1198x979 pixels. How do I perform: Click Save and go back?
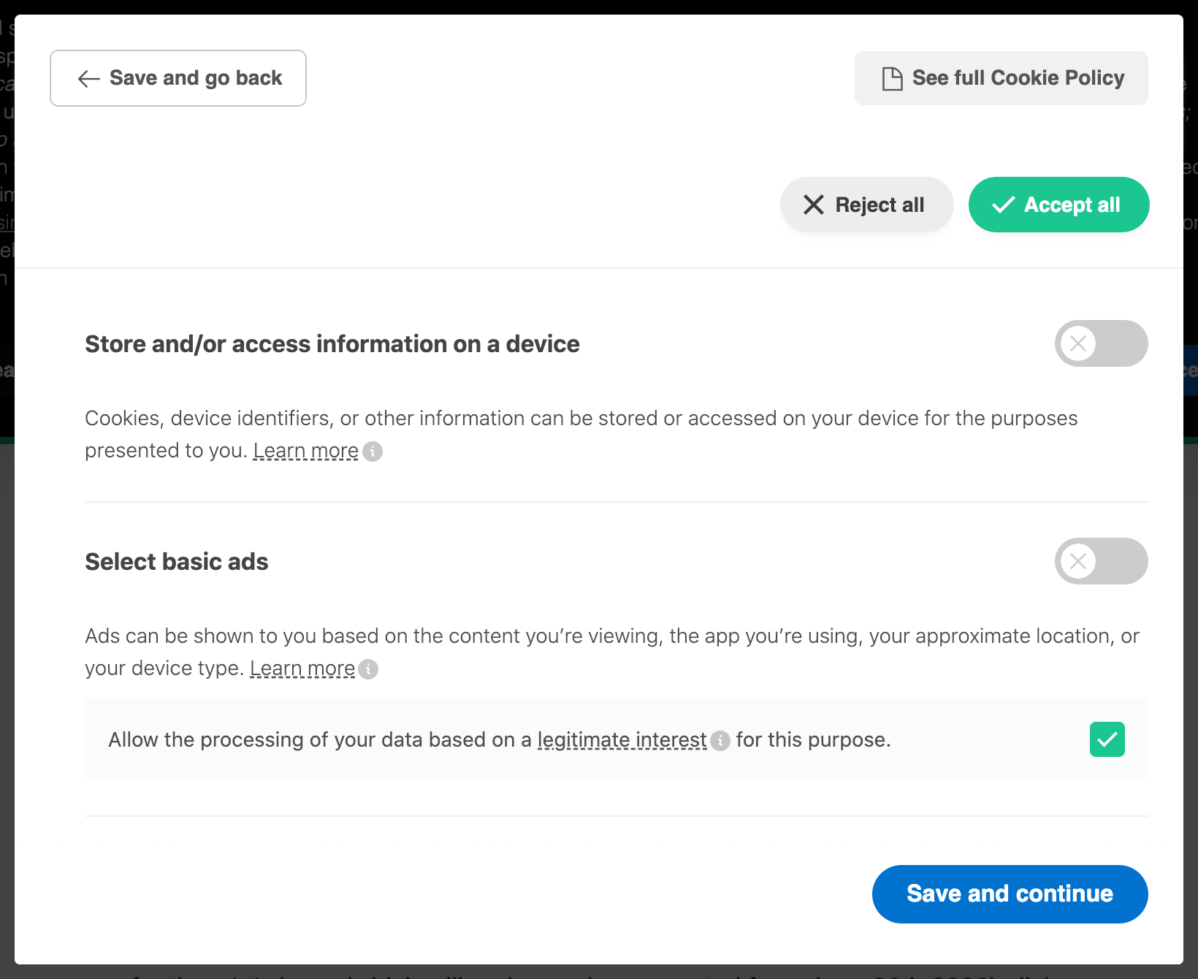(x=178, y=77)
